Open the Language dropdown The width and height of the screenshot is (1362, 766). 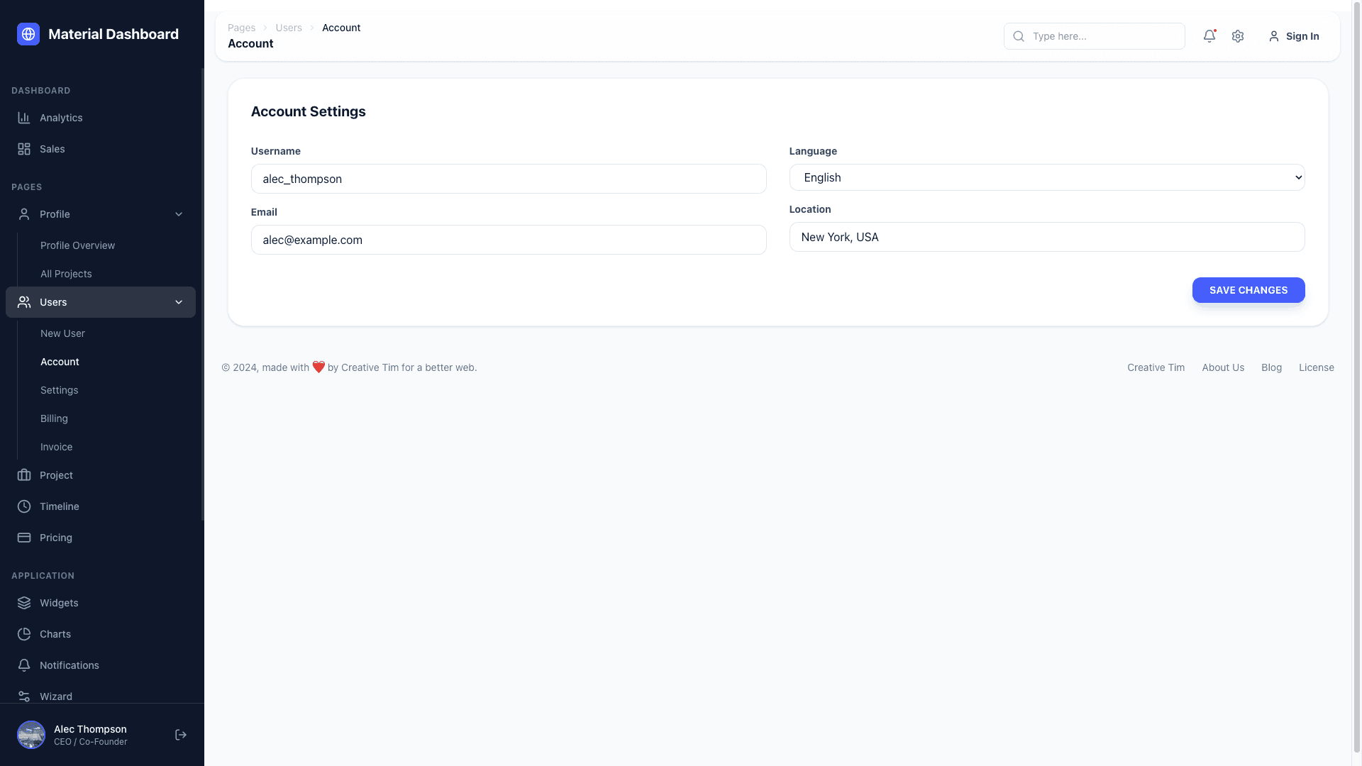pos(1046,177)
